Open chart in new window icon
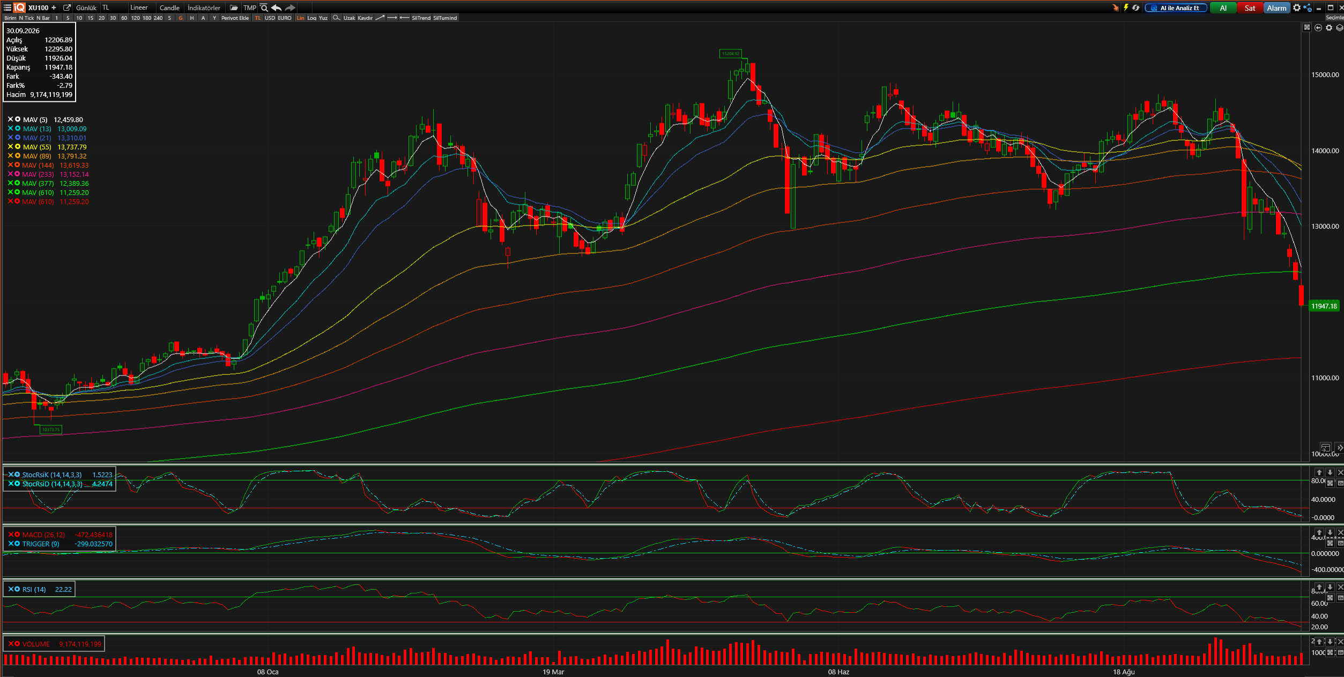The image size is (1344, 677). 67,7
